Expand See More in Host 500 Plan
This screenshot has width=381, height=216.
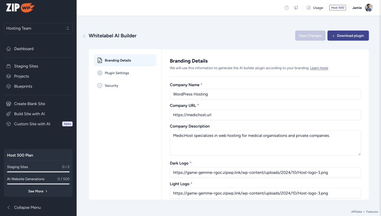[38, 191]
